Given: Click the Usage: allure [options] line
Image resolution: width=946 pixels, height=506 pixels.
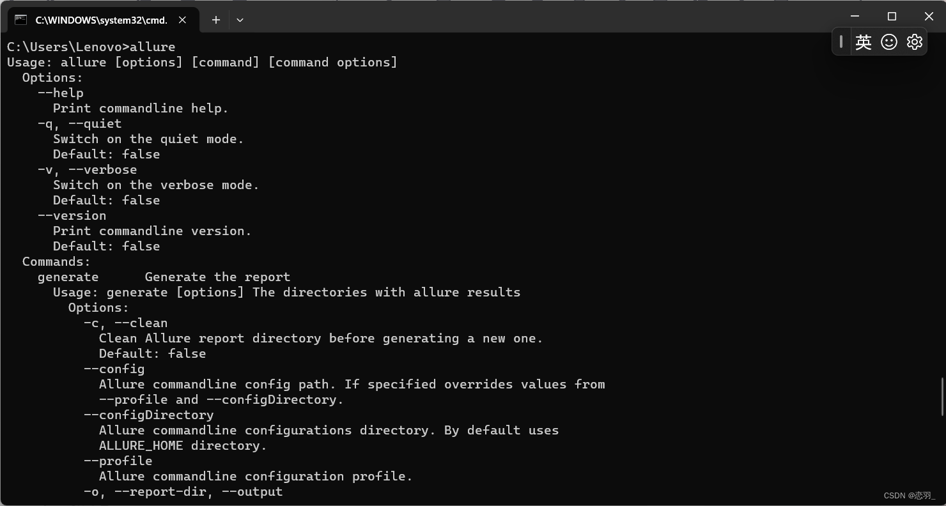Looking at the screenshot, I should (x=201, y=62).
